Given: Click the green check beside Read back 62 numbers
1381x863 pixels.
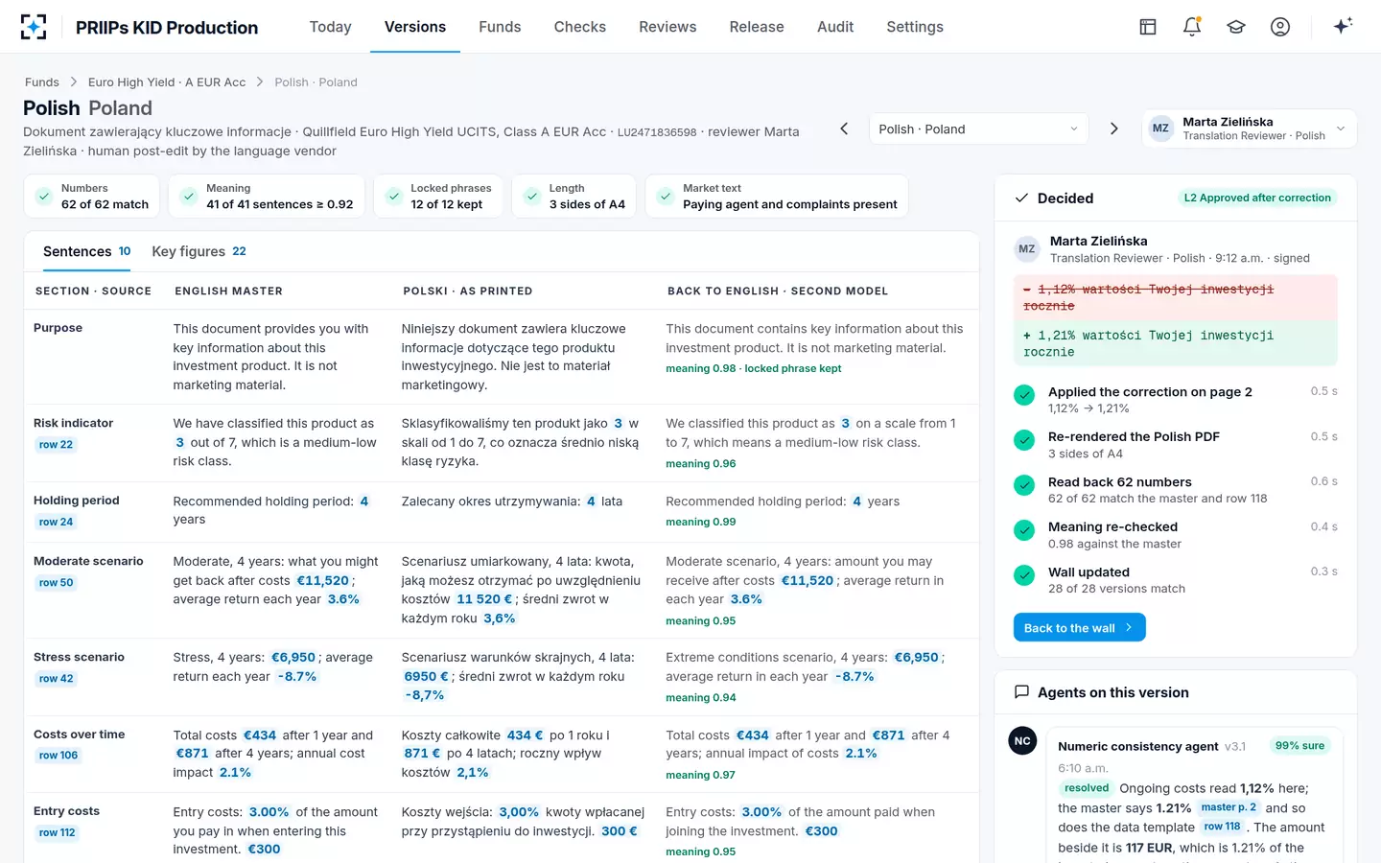Looking at the screenshot, I should click(1024, 484).
